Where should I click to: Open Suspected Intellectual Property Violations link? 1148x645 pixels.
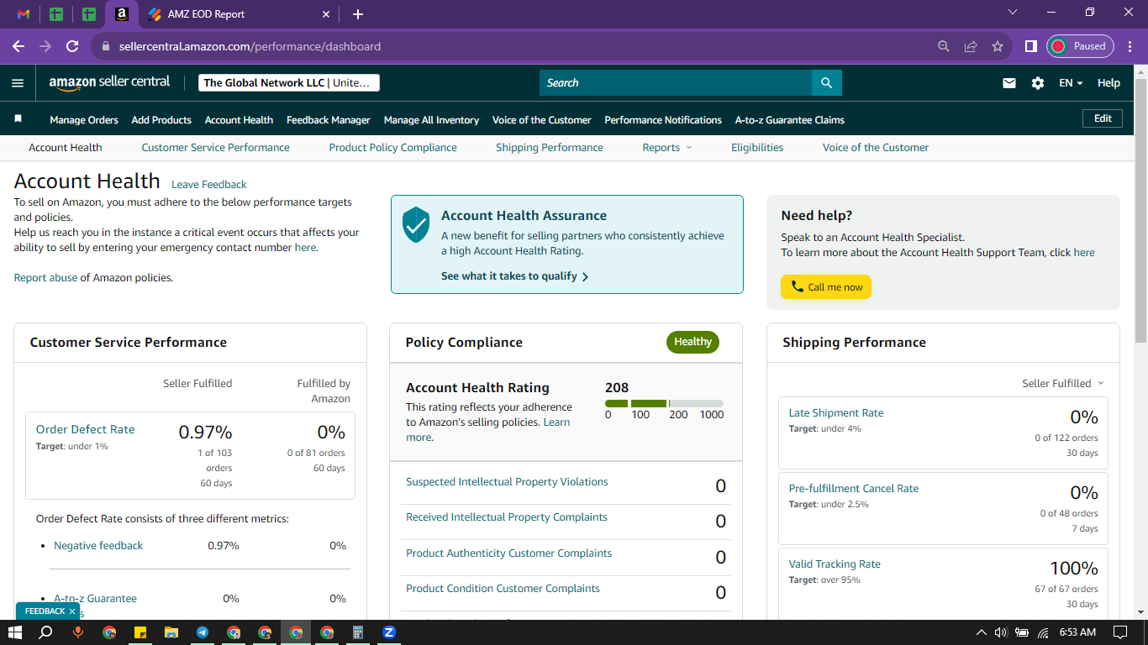tap(507, 482)
